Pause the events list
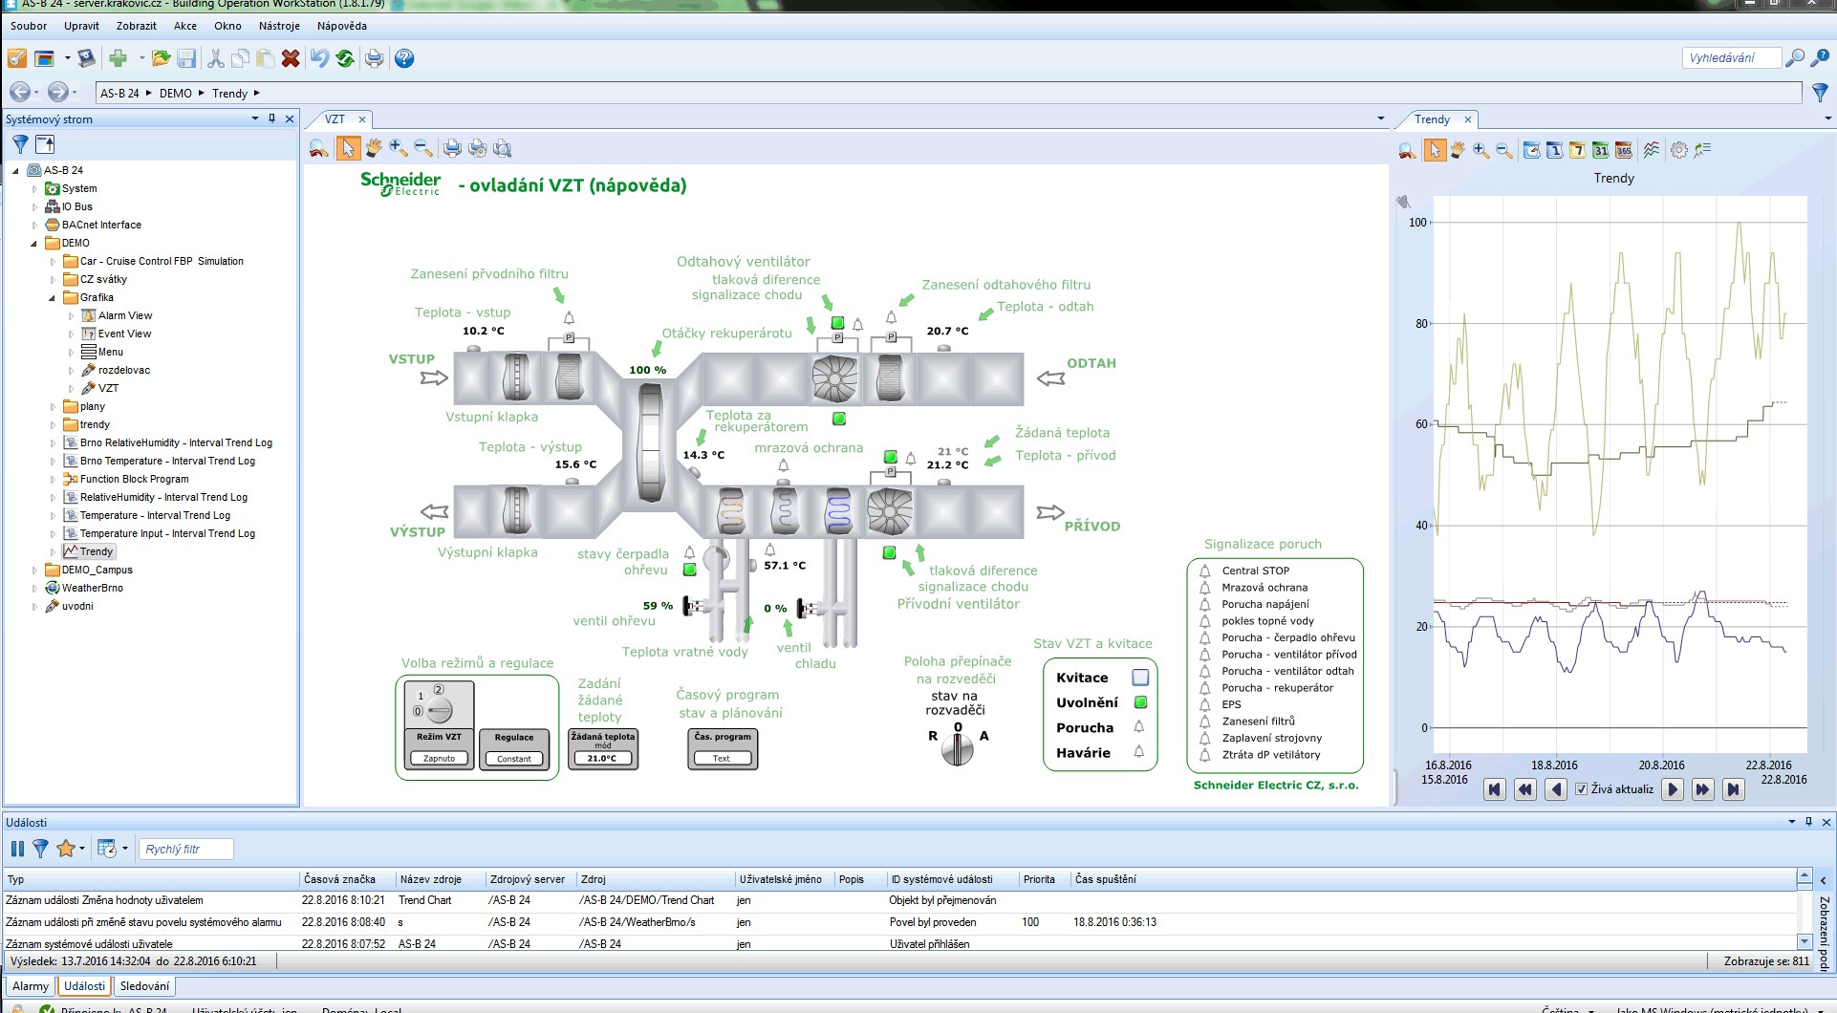 pyautogui.click(x=17, y=849)
